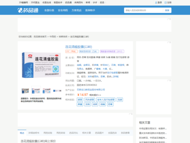Open 就医助手 in the top bar

(58, 3)
